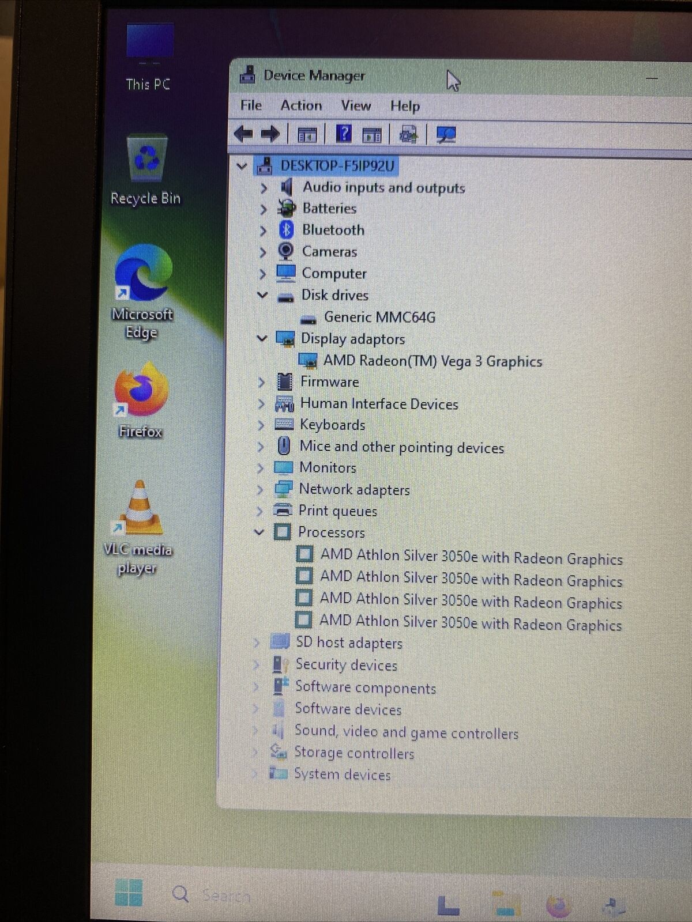Open the Windows Start button

tap(129, 893)
